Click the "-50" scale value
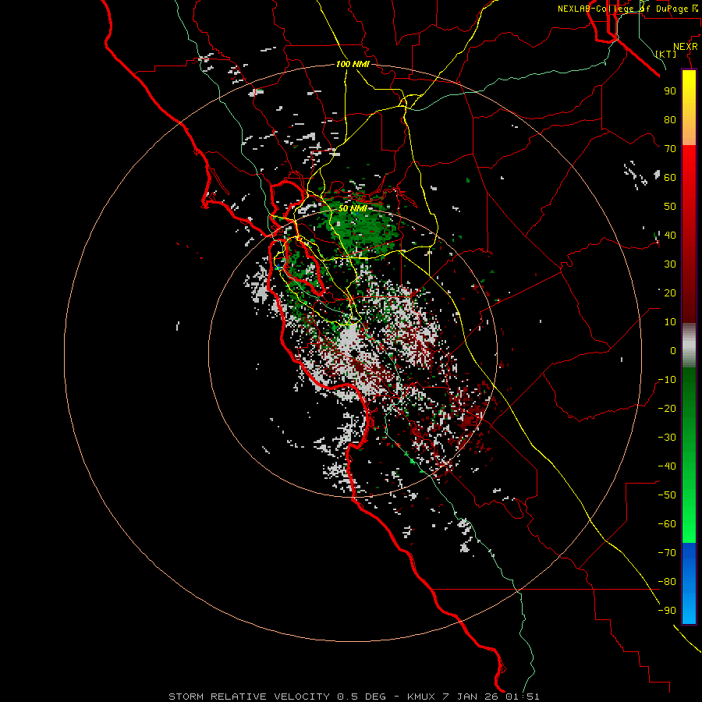The width and height of the screenshot is (702, 702). click(x=667, y=495)
